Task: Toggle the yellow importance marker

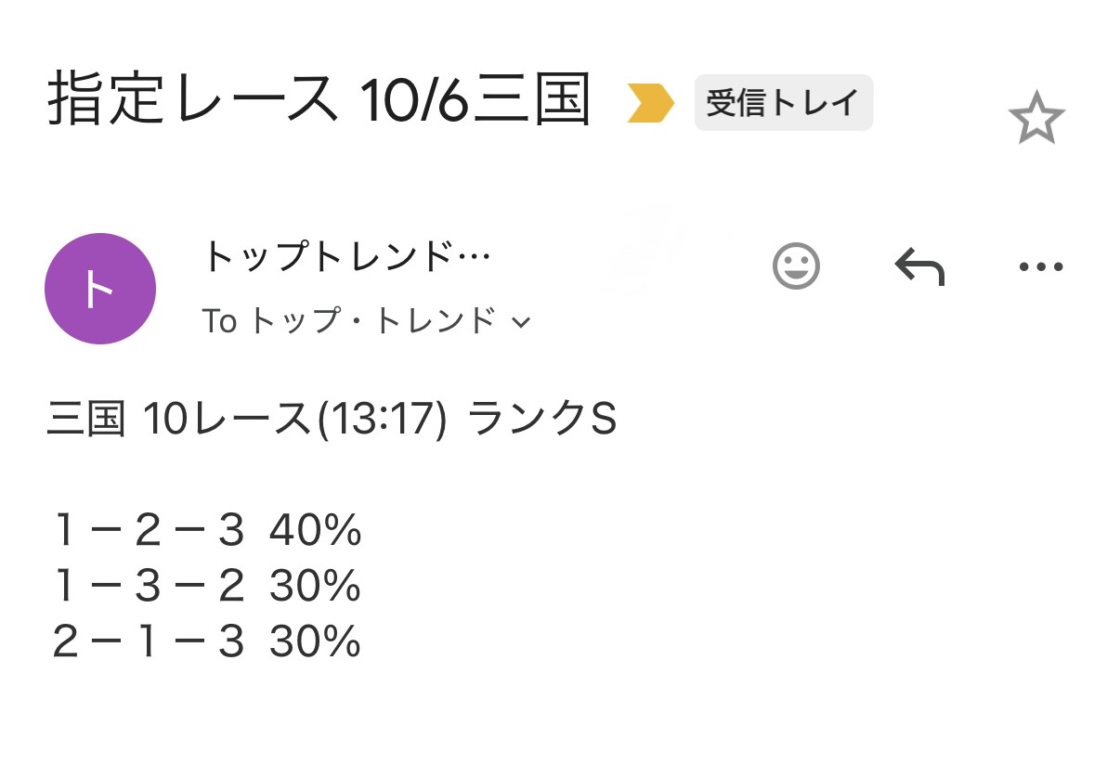Action: click(x=649, y=103)
